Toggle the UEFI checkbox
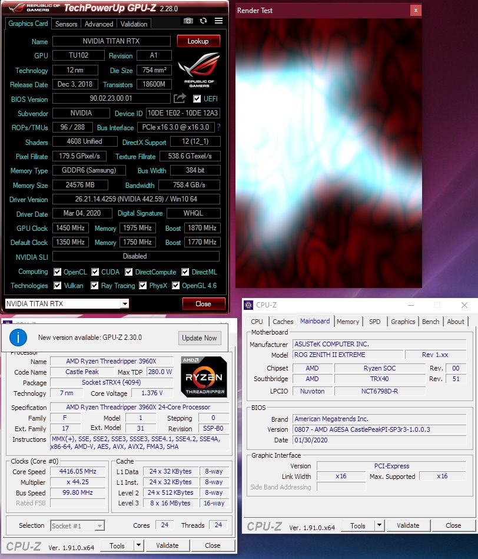 [x=197, y=99]
